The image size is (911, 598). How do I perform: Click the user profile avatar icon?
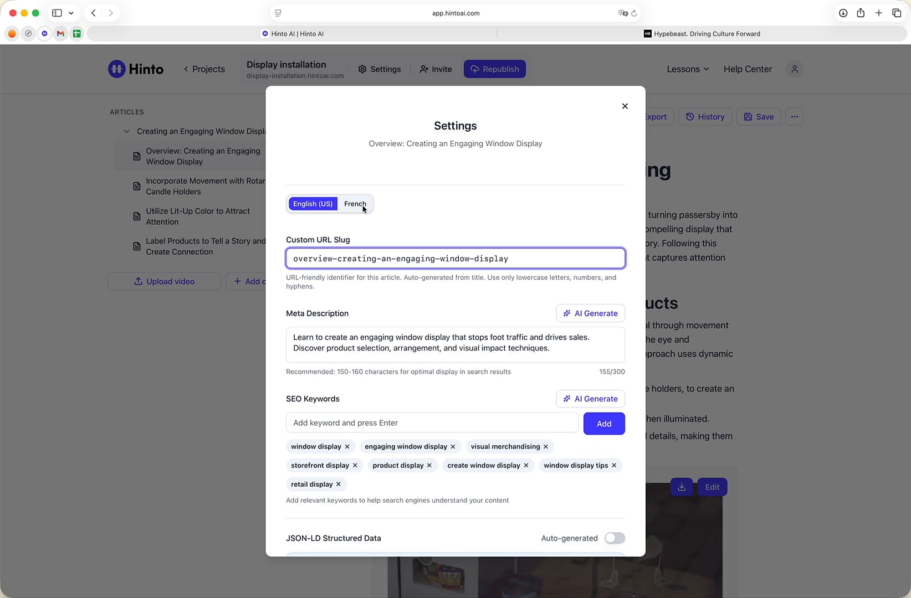pos(794,69)
